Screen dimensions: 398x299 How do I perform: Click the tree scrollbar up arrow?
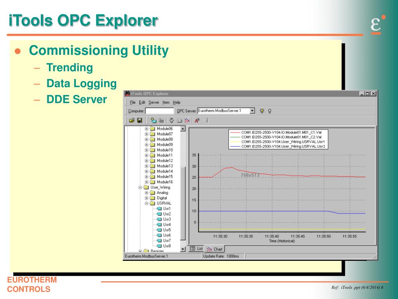coord(183,128)
